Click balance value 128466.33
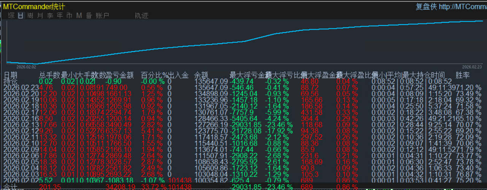Screen dimensions: 487x190 (211, 118)
